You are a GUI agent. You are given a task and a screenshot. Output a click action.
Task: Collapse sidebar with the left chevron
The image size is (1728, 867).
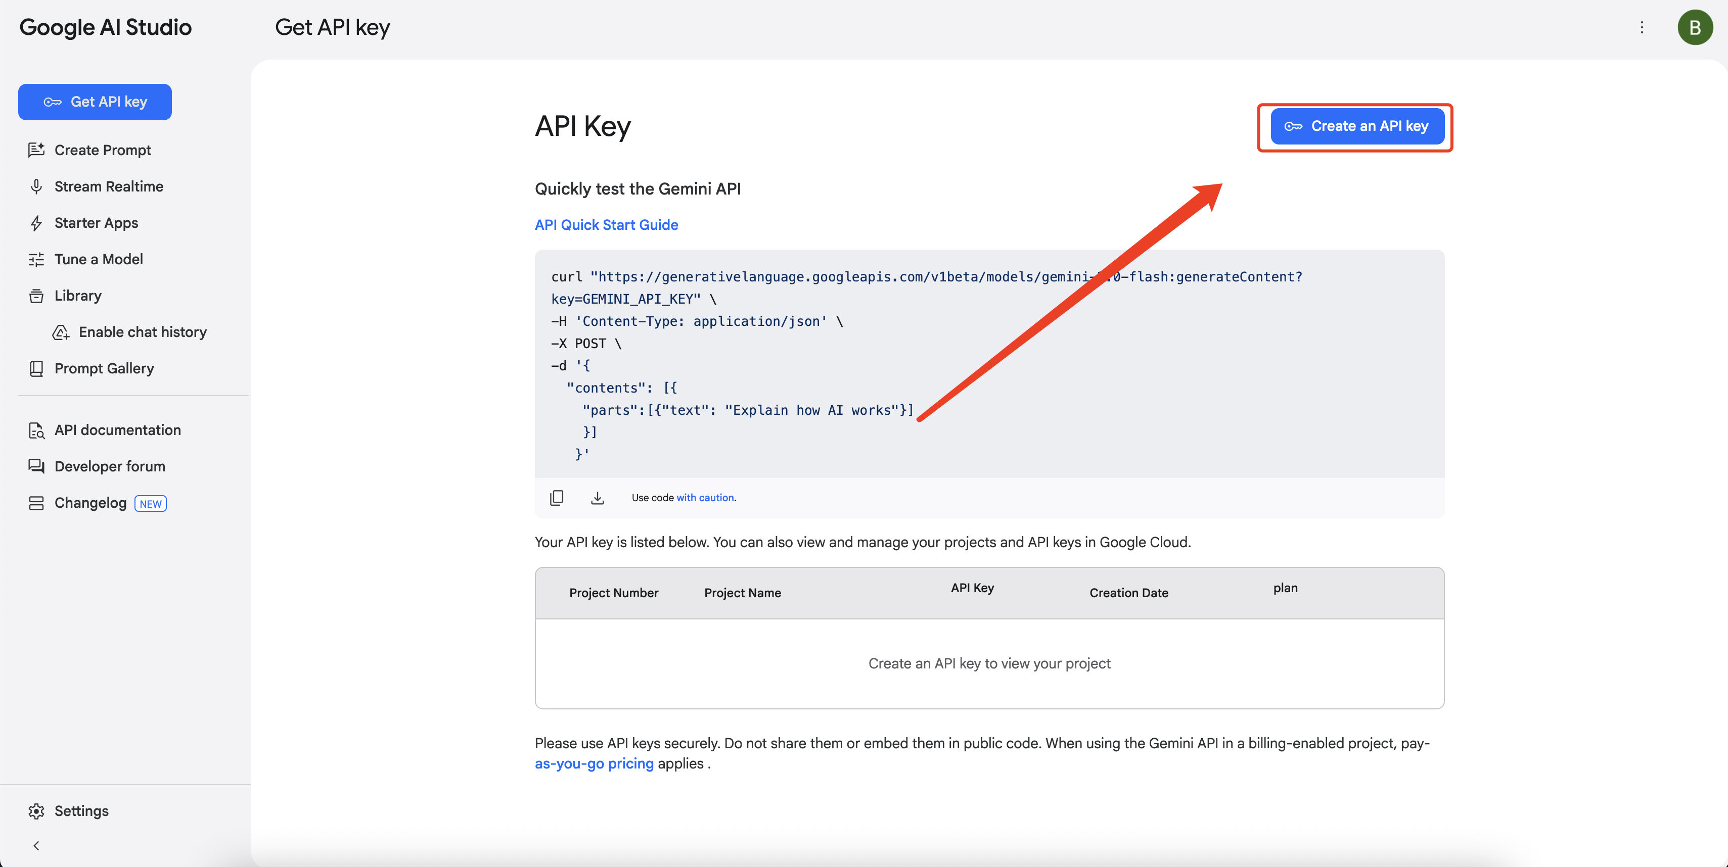36,846
